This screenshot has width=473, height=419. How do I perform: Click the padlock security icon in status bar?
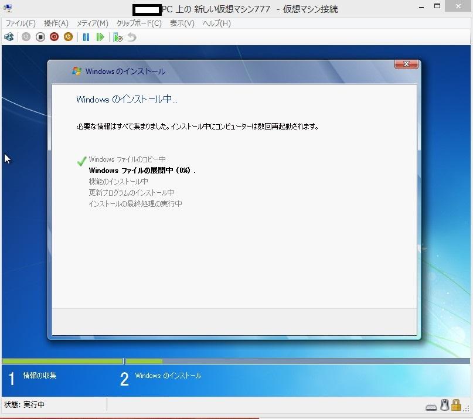coord(456,405)
